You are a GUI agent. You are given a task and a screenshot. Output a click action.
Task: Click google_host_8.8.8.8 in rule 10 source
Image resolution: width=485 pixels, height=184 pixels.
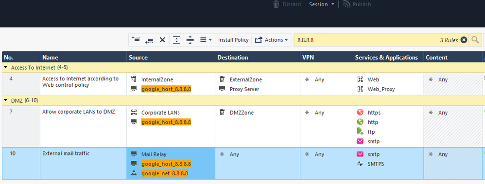(166, 164)
